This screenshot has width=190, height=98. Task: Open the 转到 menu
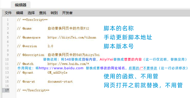click(54, 13)
